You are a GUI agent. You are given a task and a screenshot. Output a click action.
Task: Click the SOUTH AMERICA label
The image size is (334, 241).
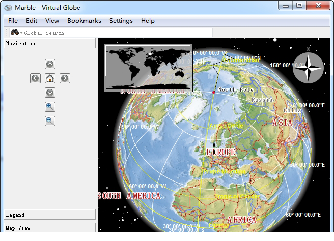(x=129, y=196)
